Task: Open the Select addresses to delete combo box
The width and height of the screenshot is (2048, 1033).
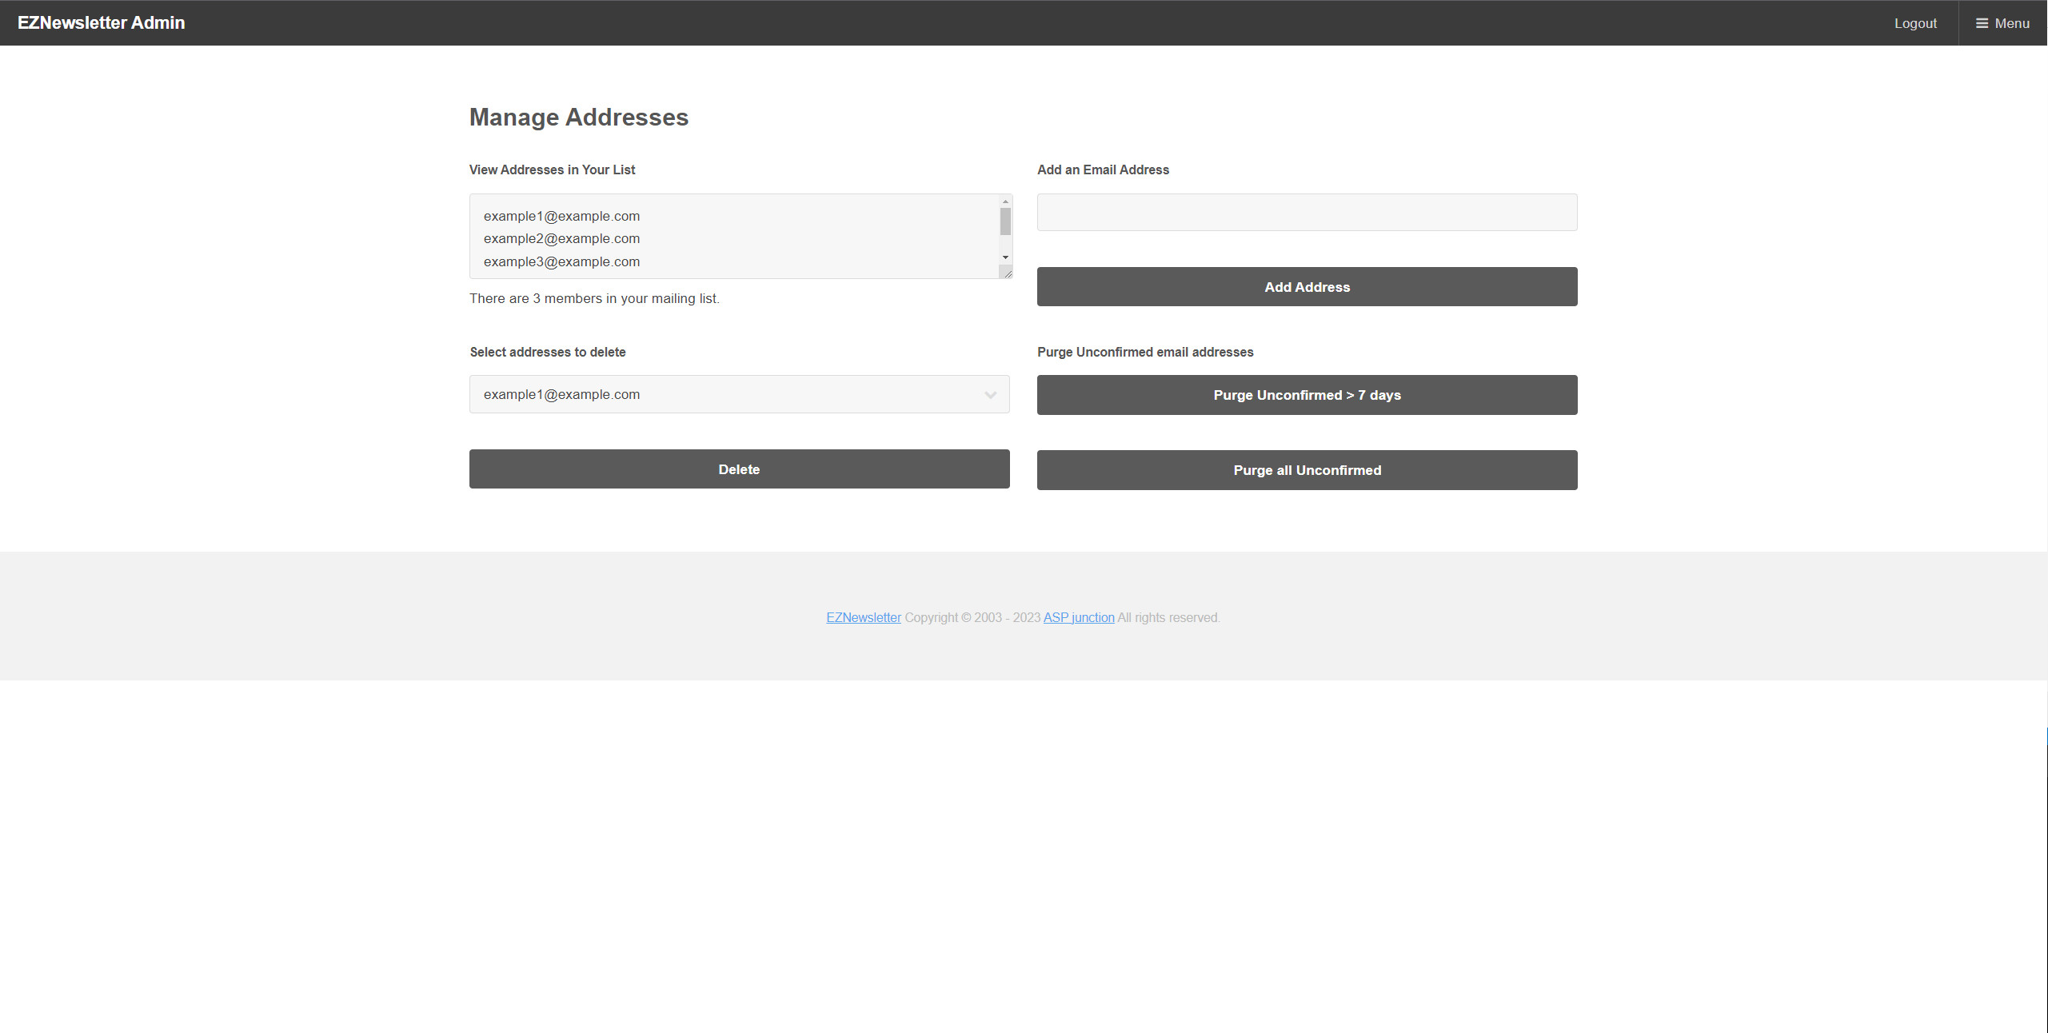Action: (738, 394)
